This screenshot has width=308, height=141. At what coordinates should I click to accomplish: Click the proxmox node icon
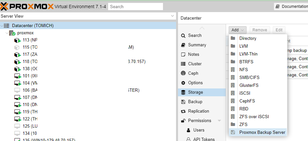point(12,33)
